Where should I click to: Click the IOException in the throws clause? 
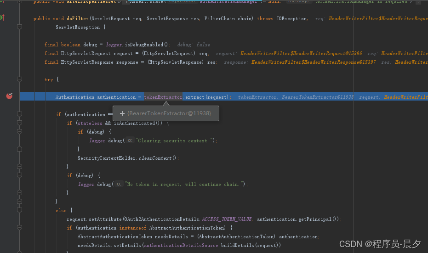coord(291,18)
